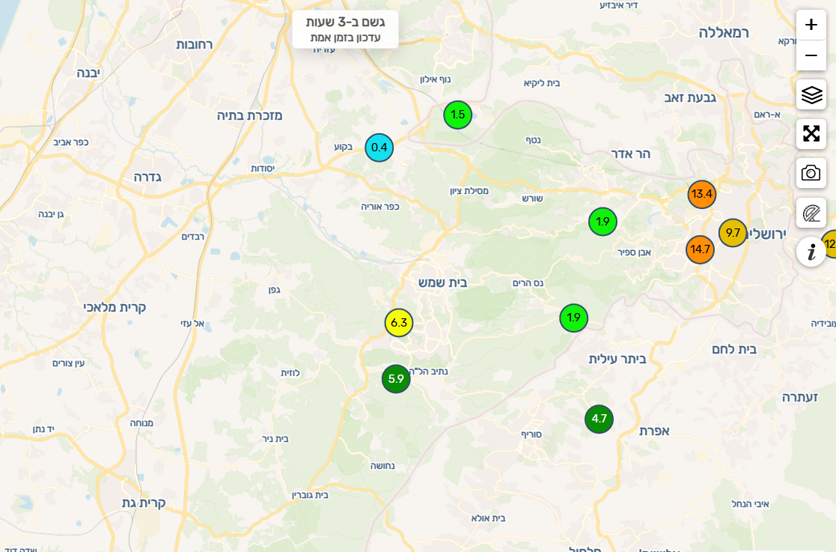Zoom out of the map
The image size is (836, 552).
(811, 55)
